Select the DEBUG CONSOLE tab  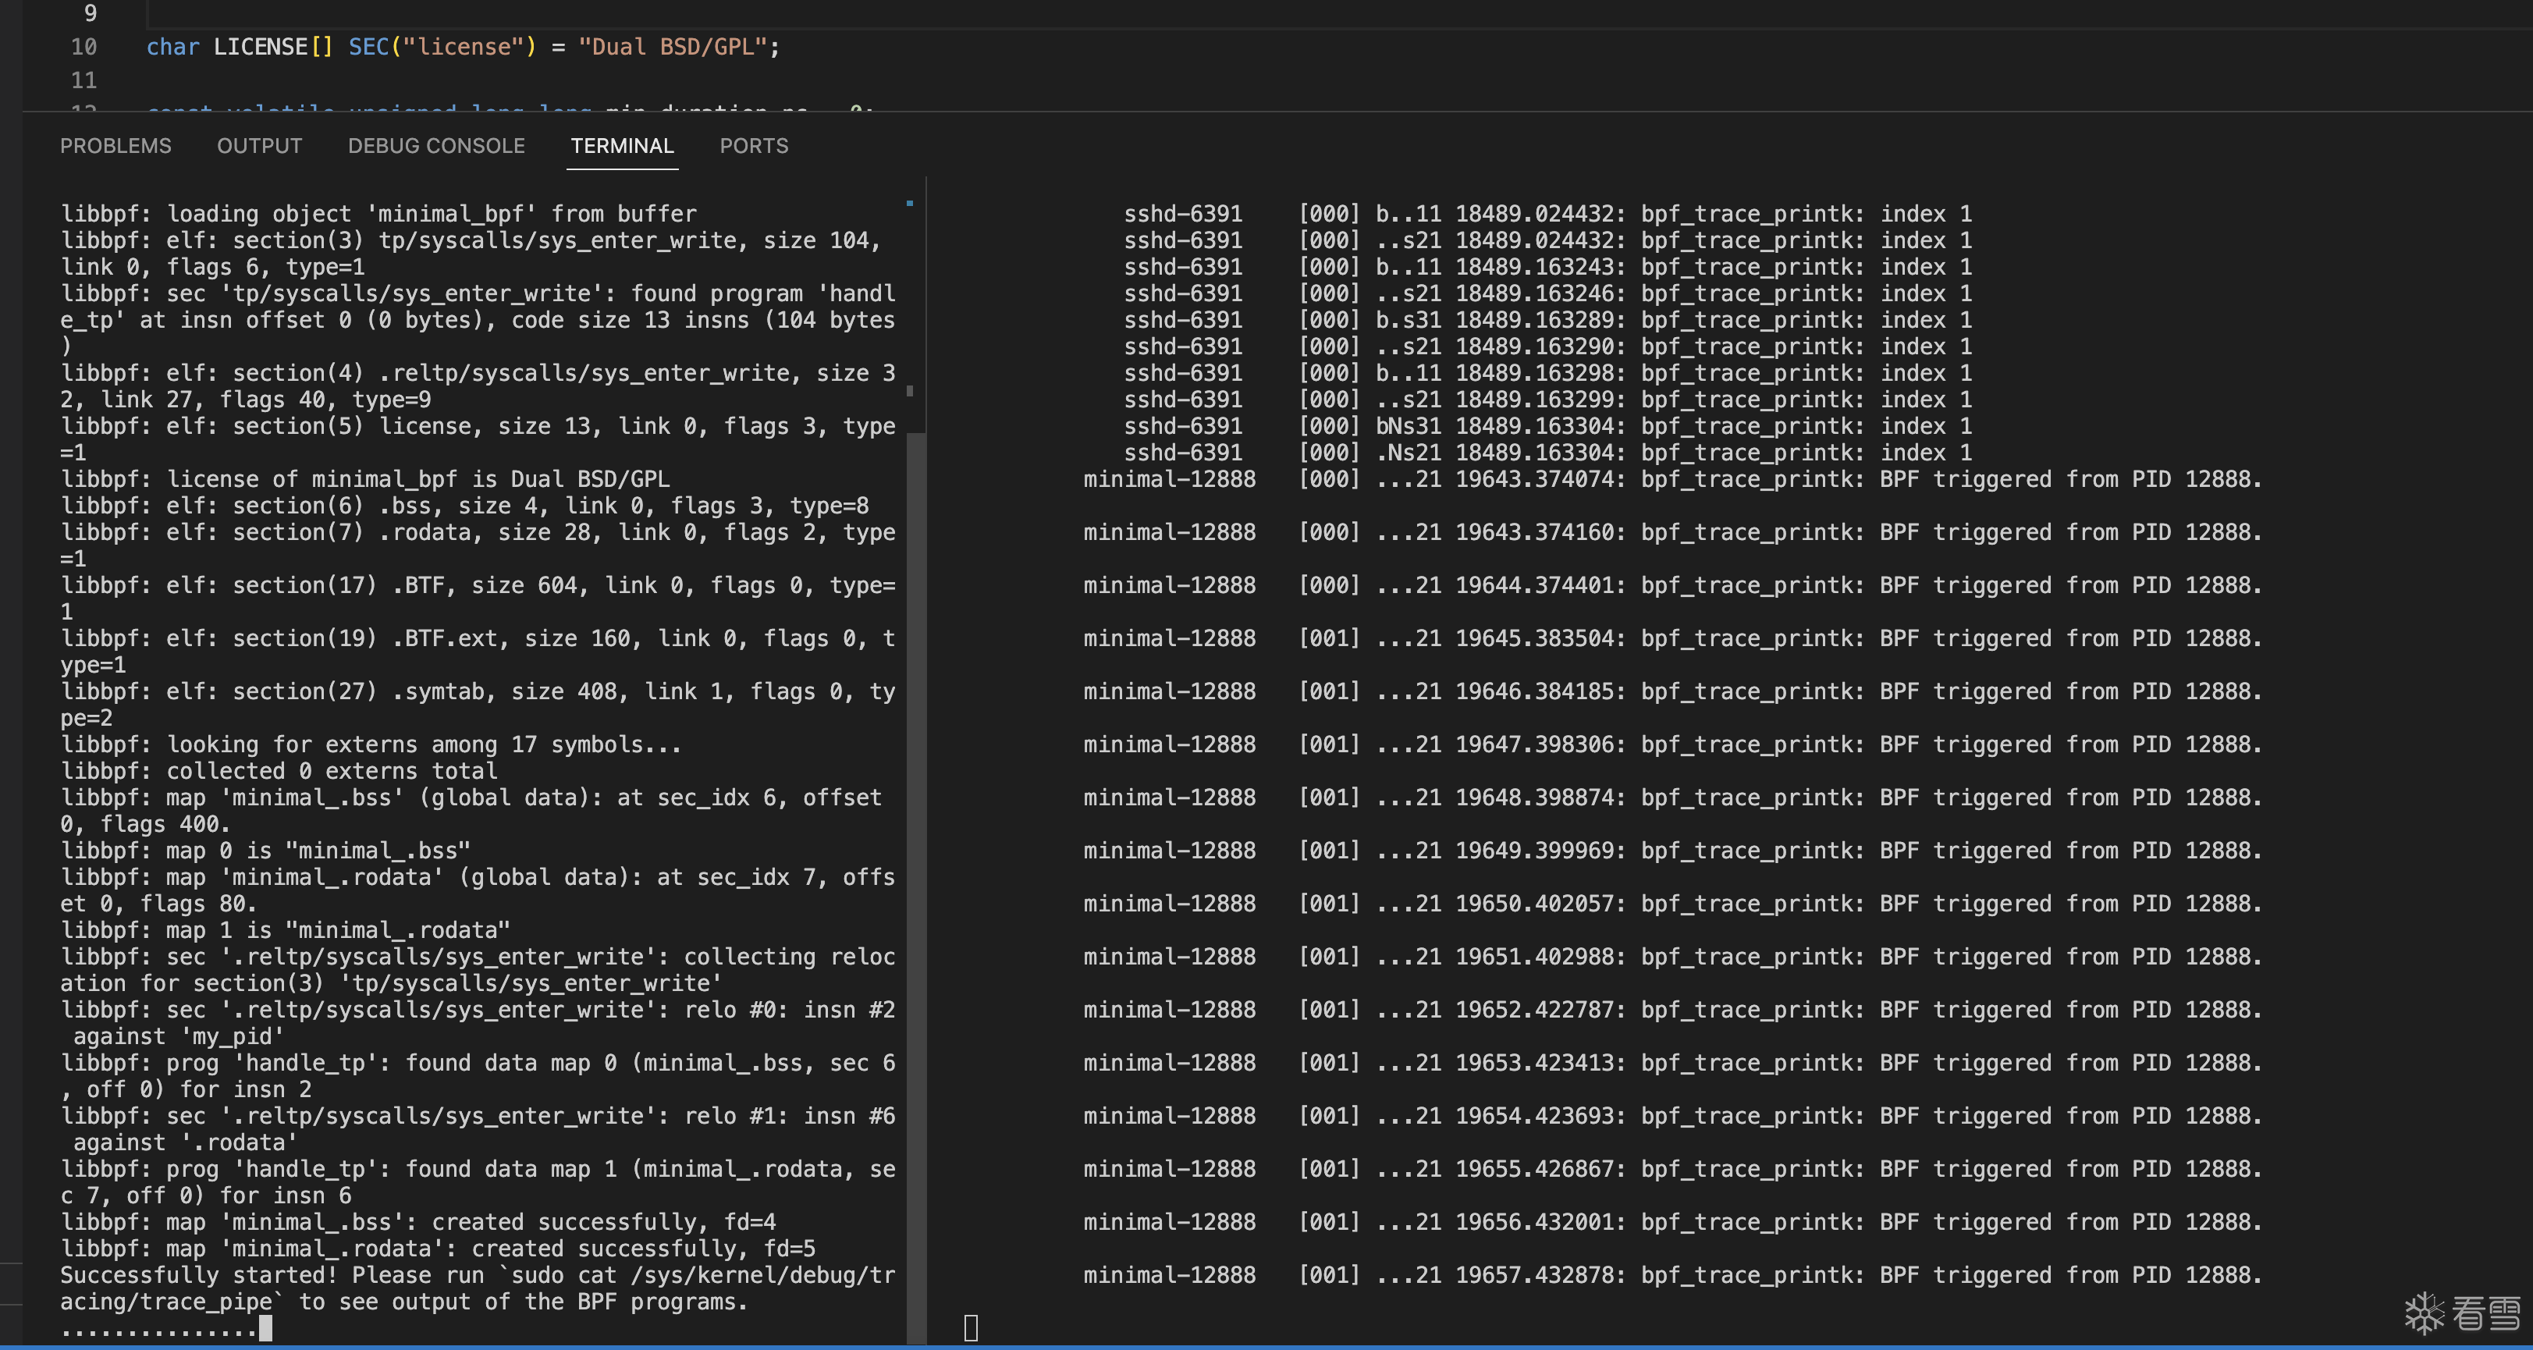pos(436,145)
